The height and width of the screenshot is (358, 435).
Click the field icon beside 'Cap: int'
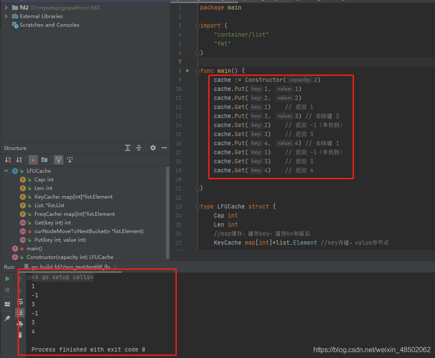(23, 179)
